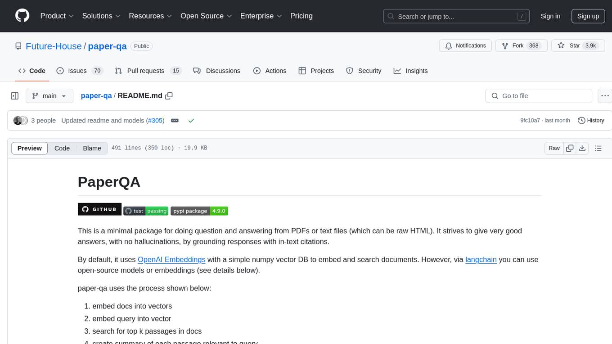The width and height of the screenshot is (612, 344).
Task: Click the Sign up button
Action: (588, 16)
